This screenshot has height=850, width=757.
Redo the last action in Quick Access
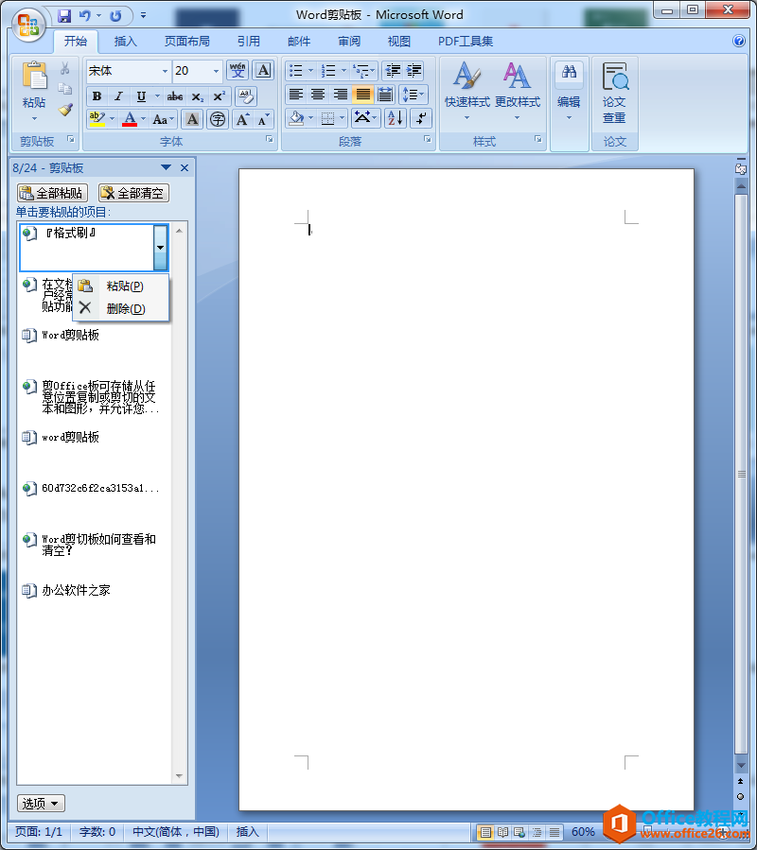tap(115, 16)
